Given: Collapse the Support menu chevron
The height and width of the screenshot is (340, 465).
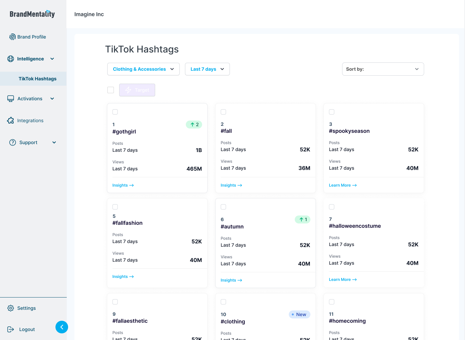Looking at the screenshot, I should pos(54,142).
